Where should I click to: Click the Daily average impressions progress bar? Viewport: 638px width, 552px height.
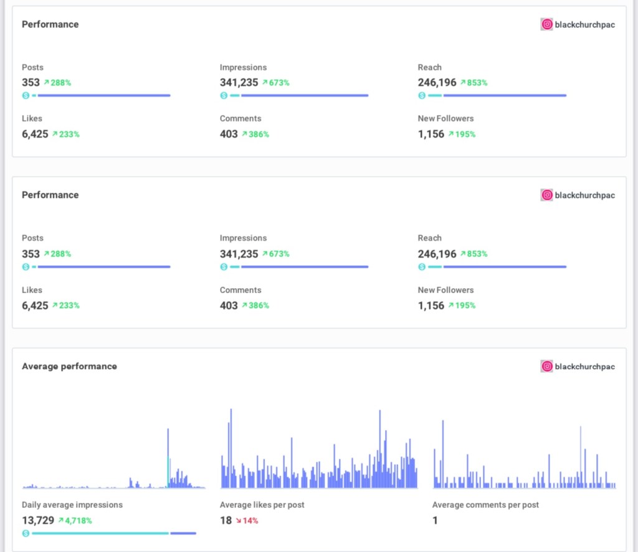(x=112, y=533)
